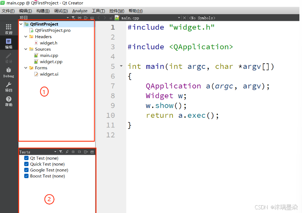Open the 帮助 (Help) sidebar mode

9,101
